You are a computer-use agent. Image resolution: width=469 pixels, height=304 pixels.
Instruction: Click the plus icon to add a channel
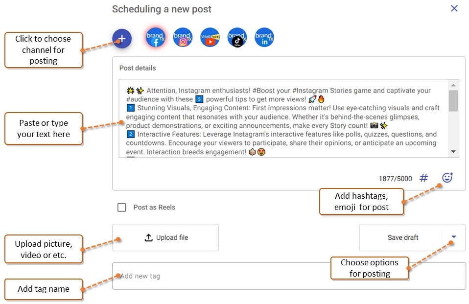pos(122,39)
